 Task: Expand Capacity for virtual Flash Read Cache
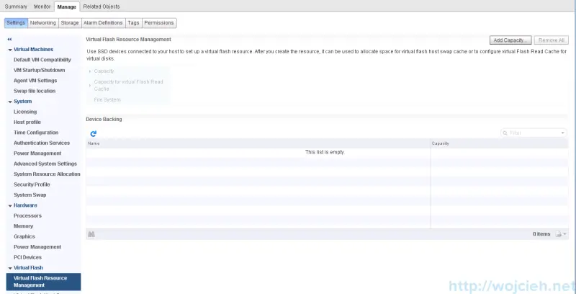[90, 85]
